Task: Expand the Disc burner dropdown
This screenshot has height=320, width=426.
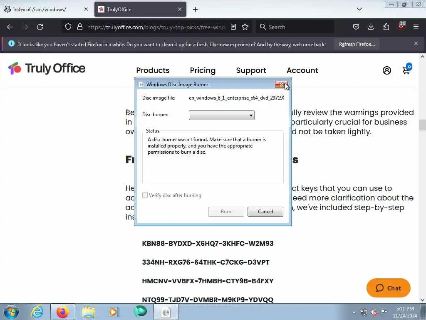Action: 222,115
